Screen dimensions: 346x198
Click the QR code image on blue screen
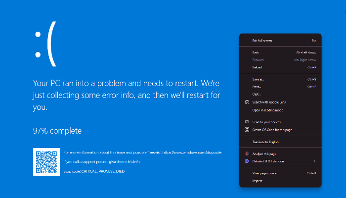(46, 162)
